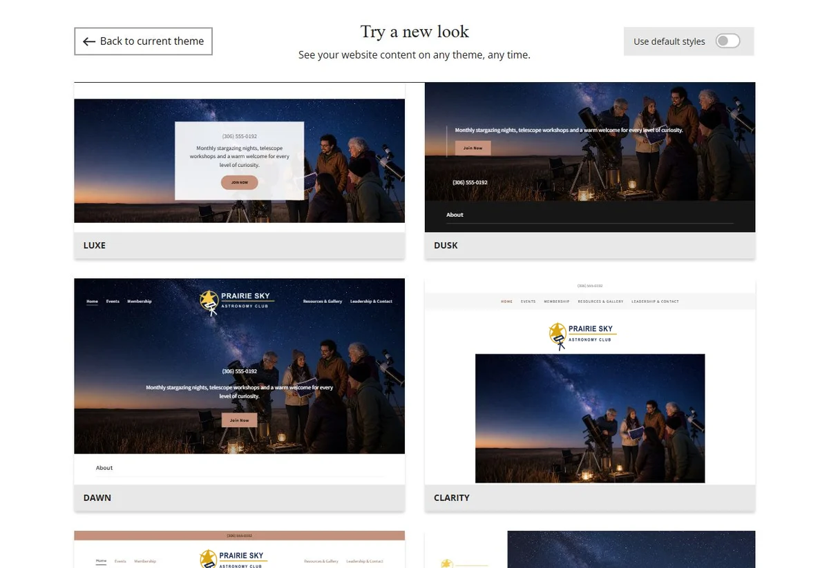Screen dimensions: 829x568
Task: Click Leadership & Contact in Dawn preview
Action: click(x=371, y=302)
